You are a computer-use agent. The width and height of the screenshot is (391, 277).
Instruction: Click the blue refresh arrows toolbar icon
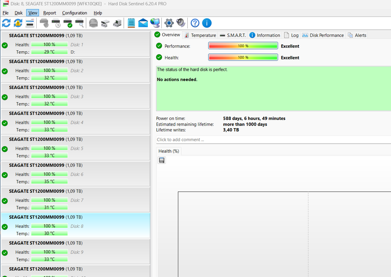(6, 23)
